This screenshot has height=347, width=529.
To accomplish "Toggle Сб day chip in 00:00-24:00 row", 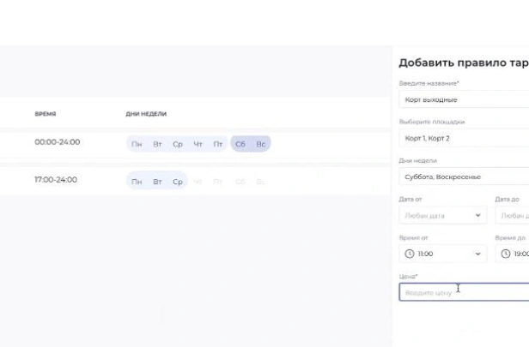I will coord(240,144).
